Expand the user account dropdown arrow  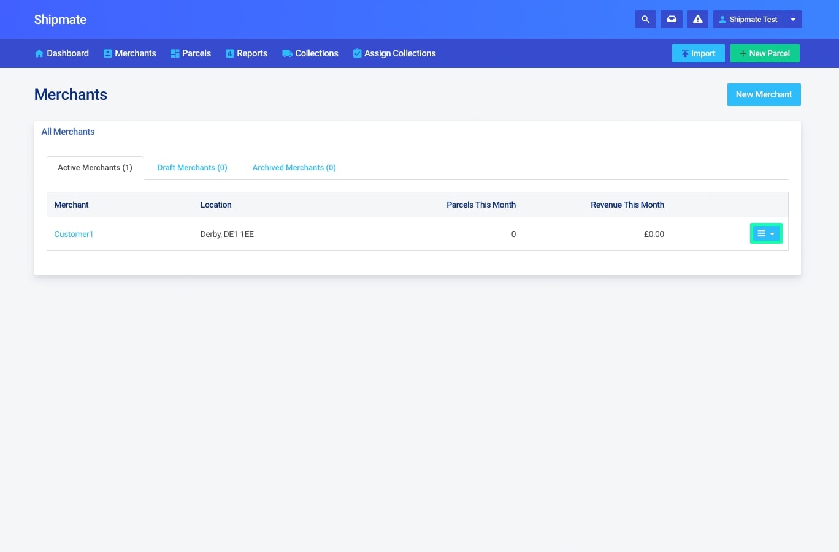[793, 20]
